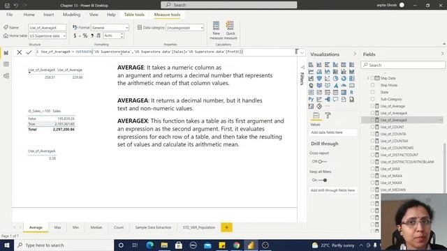
Task: Open the Table tools ribbon tab
Action: coord(134,15)
